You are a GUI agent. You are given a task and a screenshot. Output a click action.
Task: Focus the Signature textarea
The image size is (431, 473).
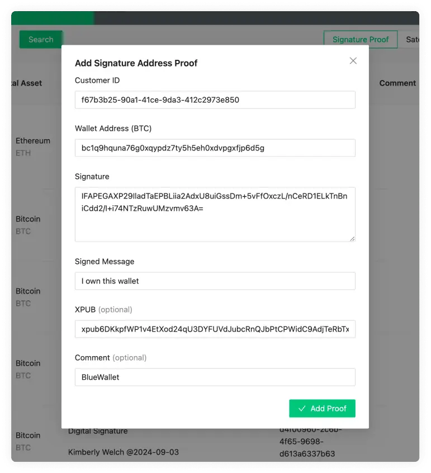point(215,212)
